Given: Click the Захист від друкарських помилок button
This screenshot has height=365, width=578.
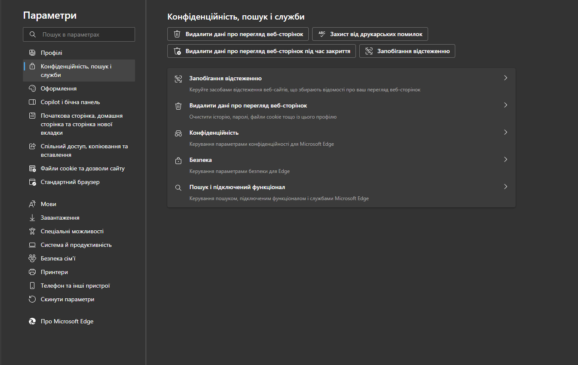Looking at the screenshot, I should pyautogui.click(x=370, y=34).
